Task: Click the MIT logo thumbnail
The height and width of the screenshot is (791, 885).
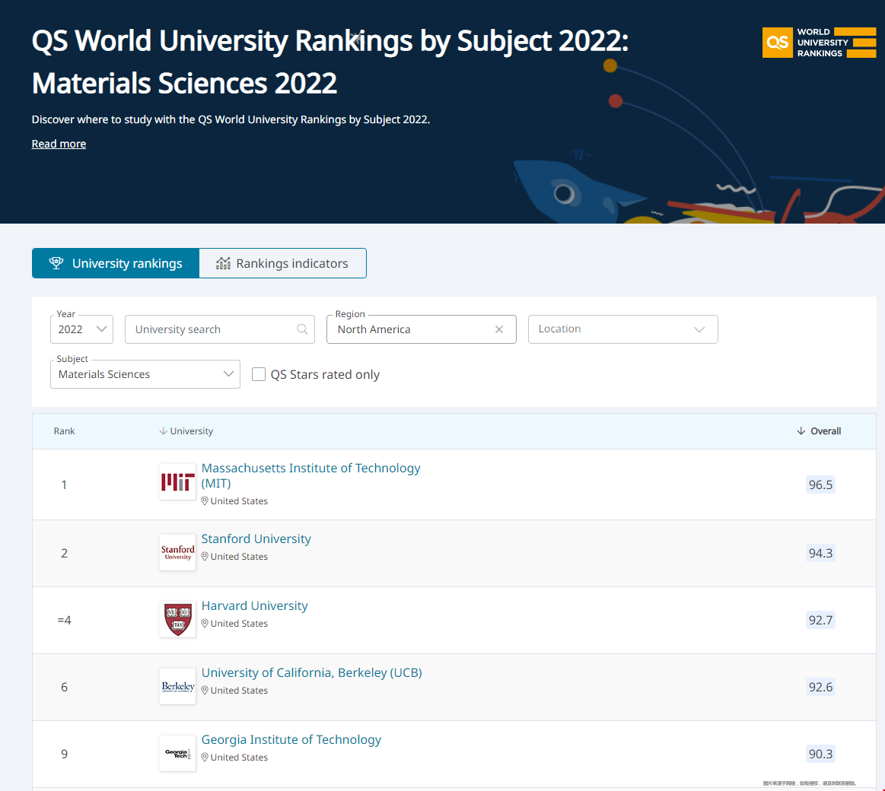Action: (177, 482)
